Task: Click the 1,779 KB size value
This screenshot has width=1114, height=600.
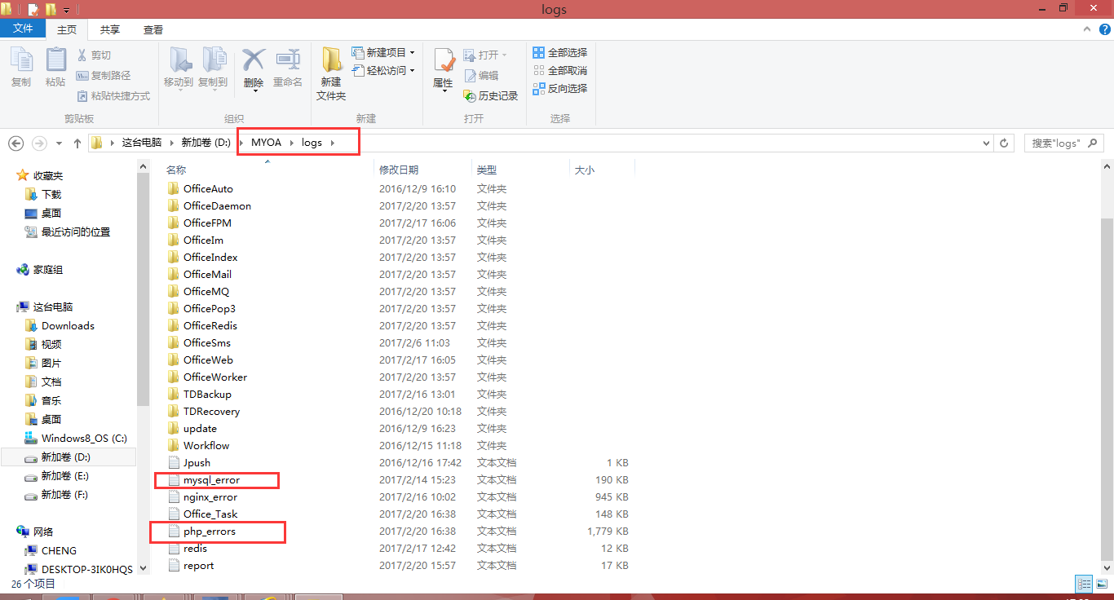Action: coord(608,531)
